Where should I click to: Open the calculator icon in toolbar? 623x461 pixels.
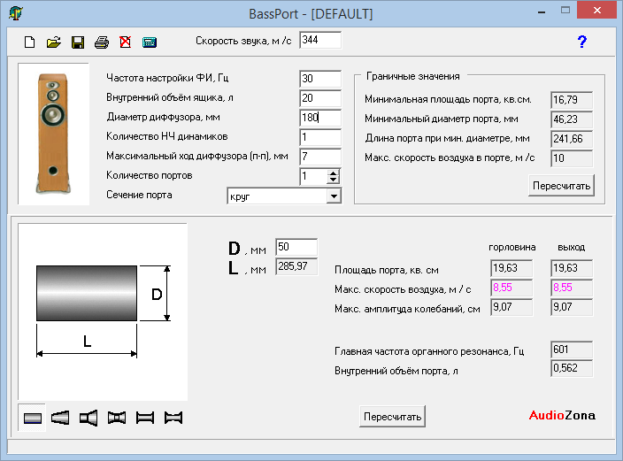point(149,42)
